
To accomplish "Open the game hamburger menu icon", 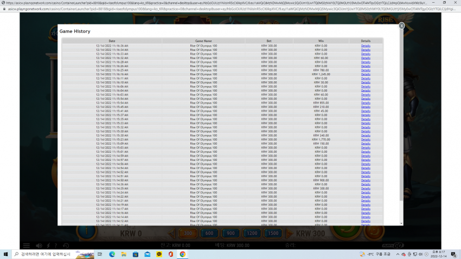I will click(27, 245).
